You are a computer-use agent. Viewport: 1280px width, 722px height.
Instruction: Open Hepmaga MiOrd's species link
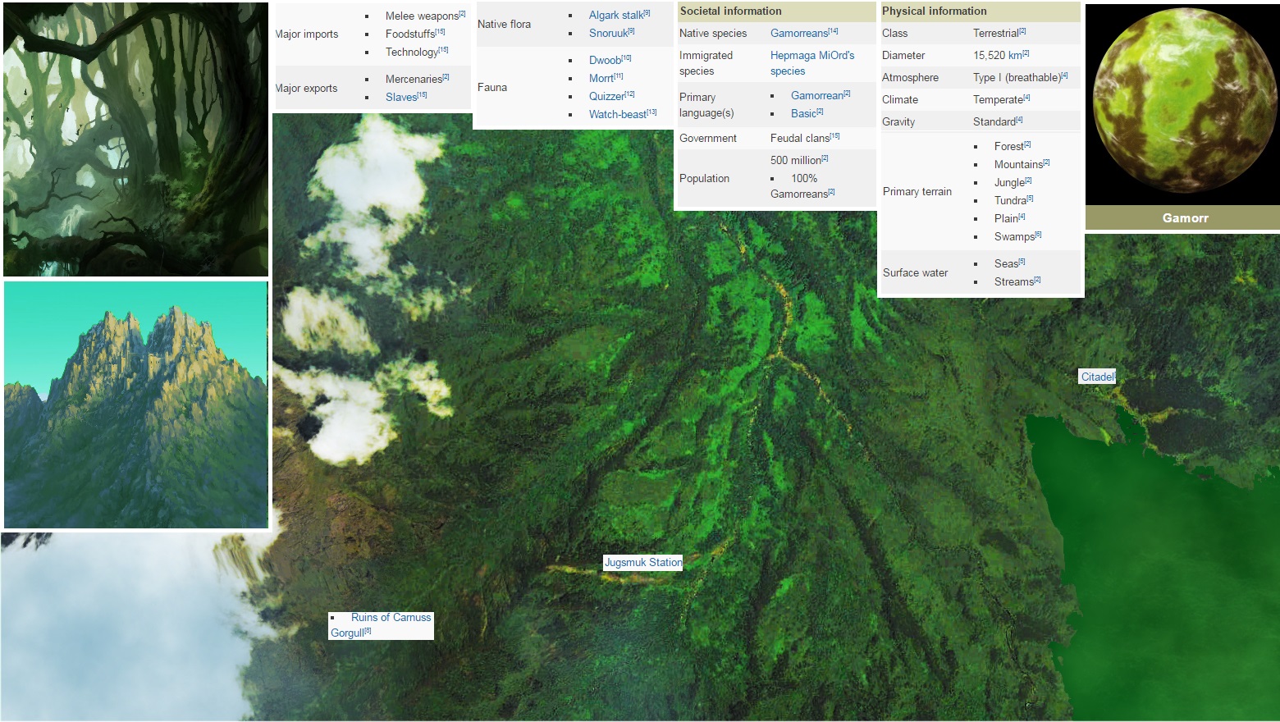point(811,56)
